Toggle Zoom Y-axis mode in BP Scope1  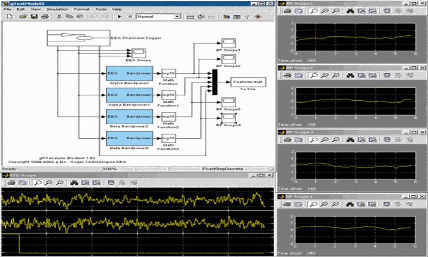point(336,12)
